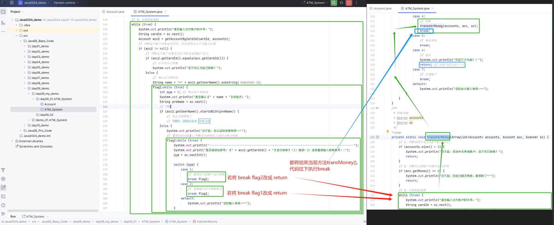
Task: Select the day05_demo package
Action: pos(40,67)
